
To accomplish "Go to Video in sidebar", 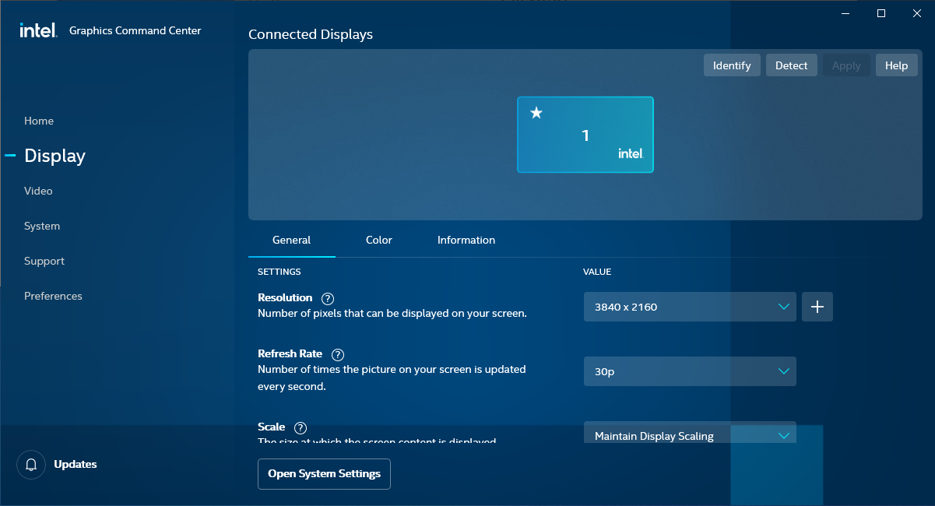I will click(x=38, y=191).
